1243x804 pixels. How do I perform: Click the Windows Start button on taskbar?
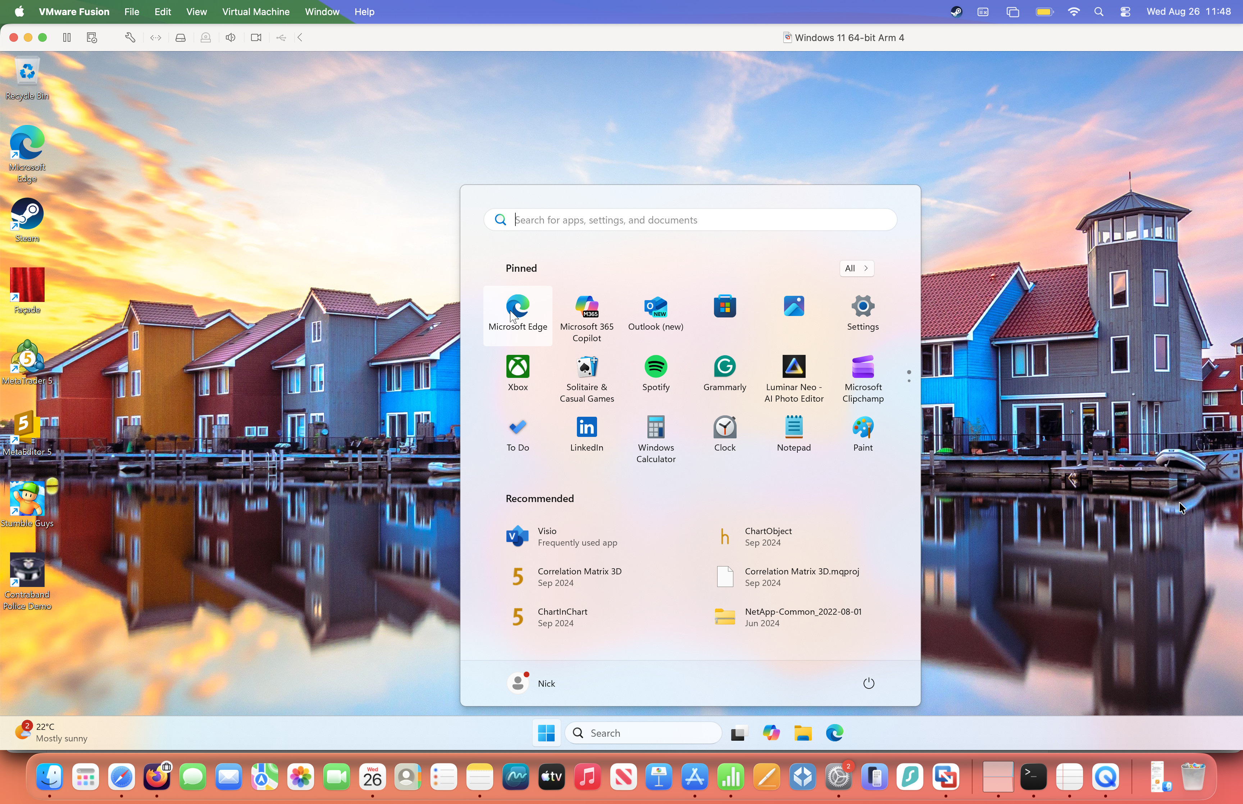click(546, 733)
